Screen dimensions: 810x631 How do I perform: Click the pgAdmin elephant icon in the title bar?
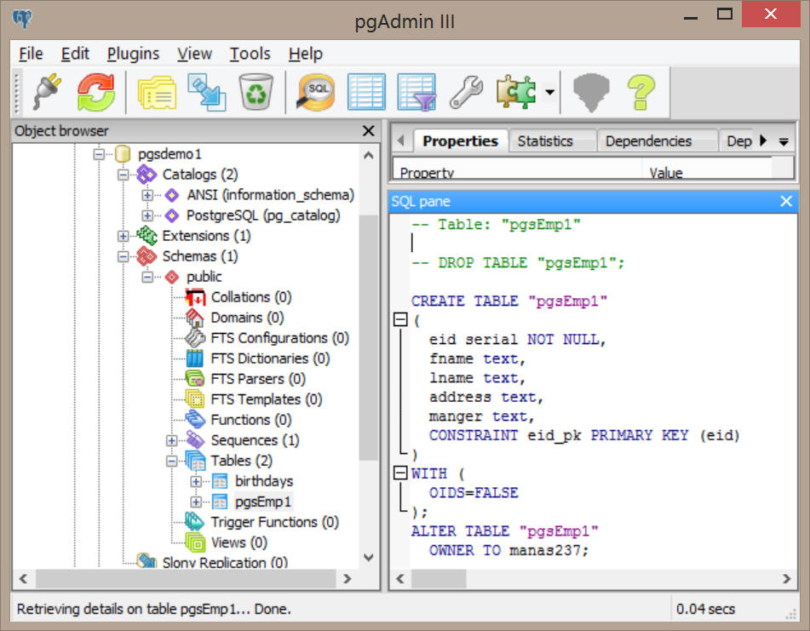[x=22, y=19]
